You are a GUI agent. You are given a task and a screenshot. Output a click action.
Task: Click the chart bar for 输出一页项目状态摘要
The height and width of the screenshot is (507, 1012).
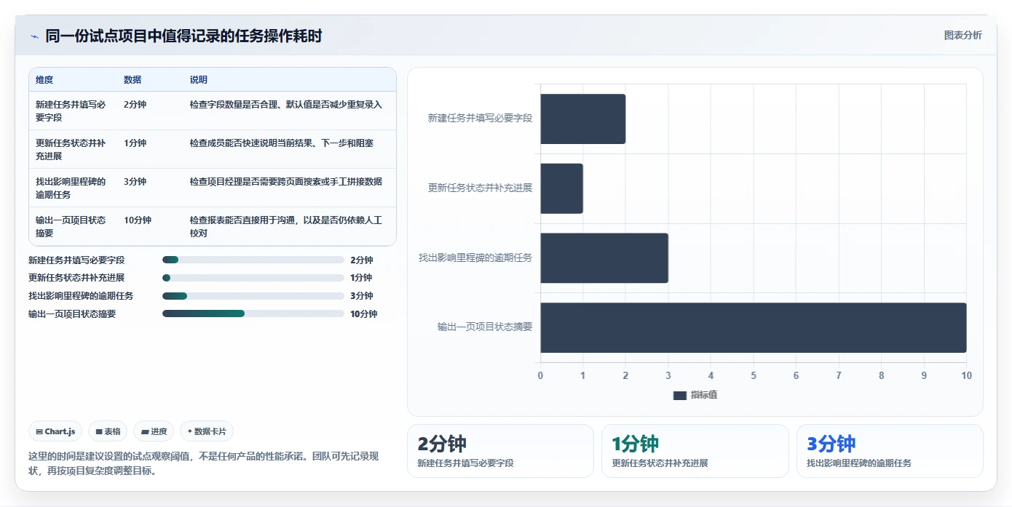click(x=753, y=328)
